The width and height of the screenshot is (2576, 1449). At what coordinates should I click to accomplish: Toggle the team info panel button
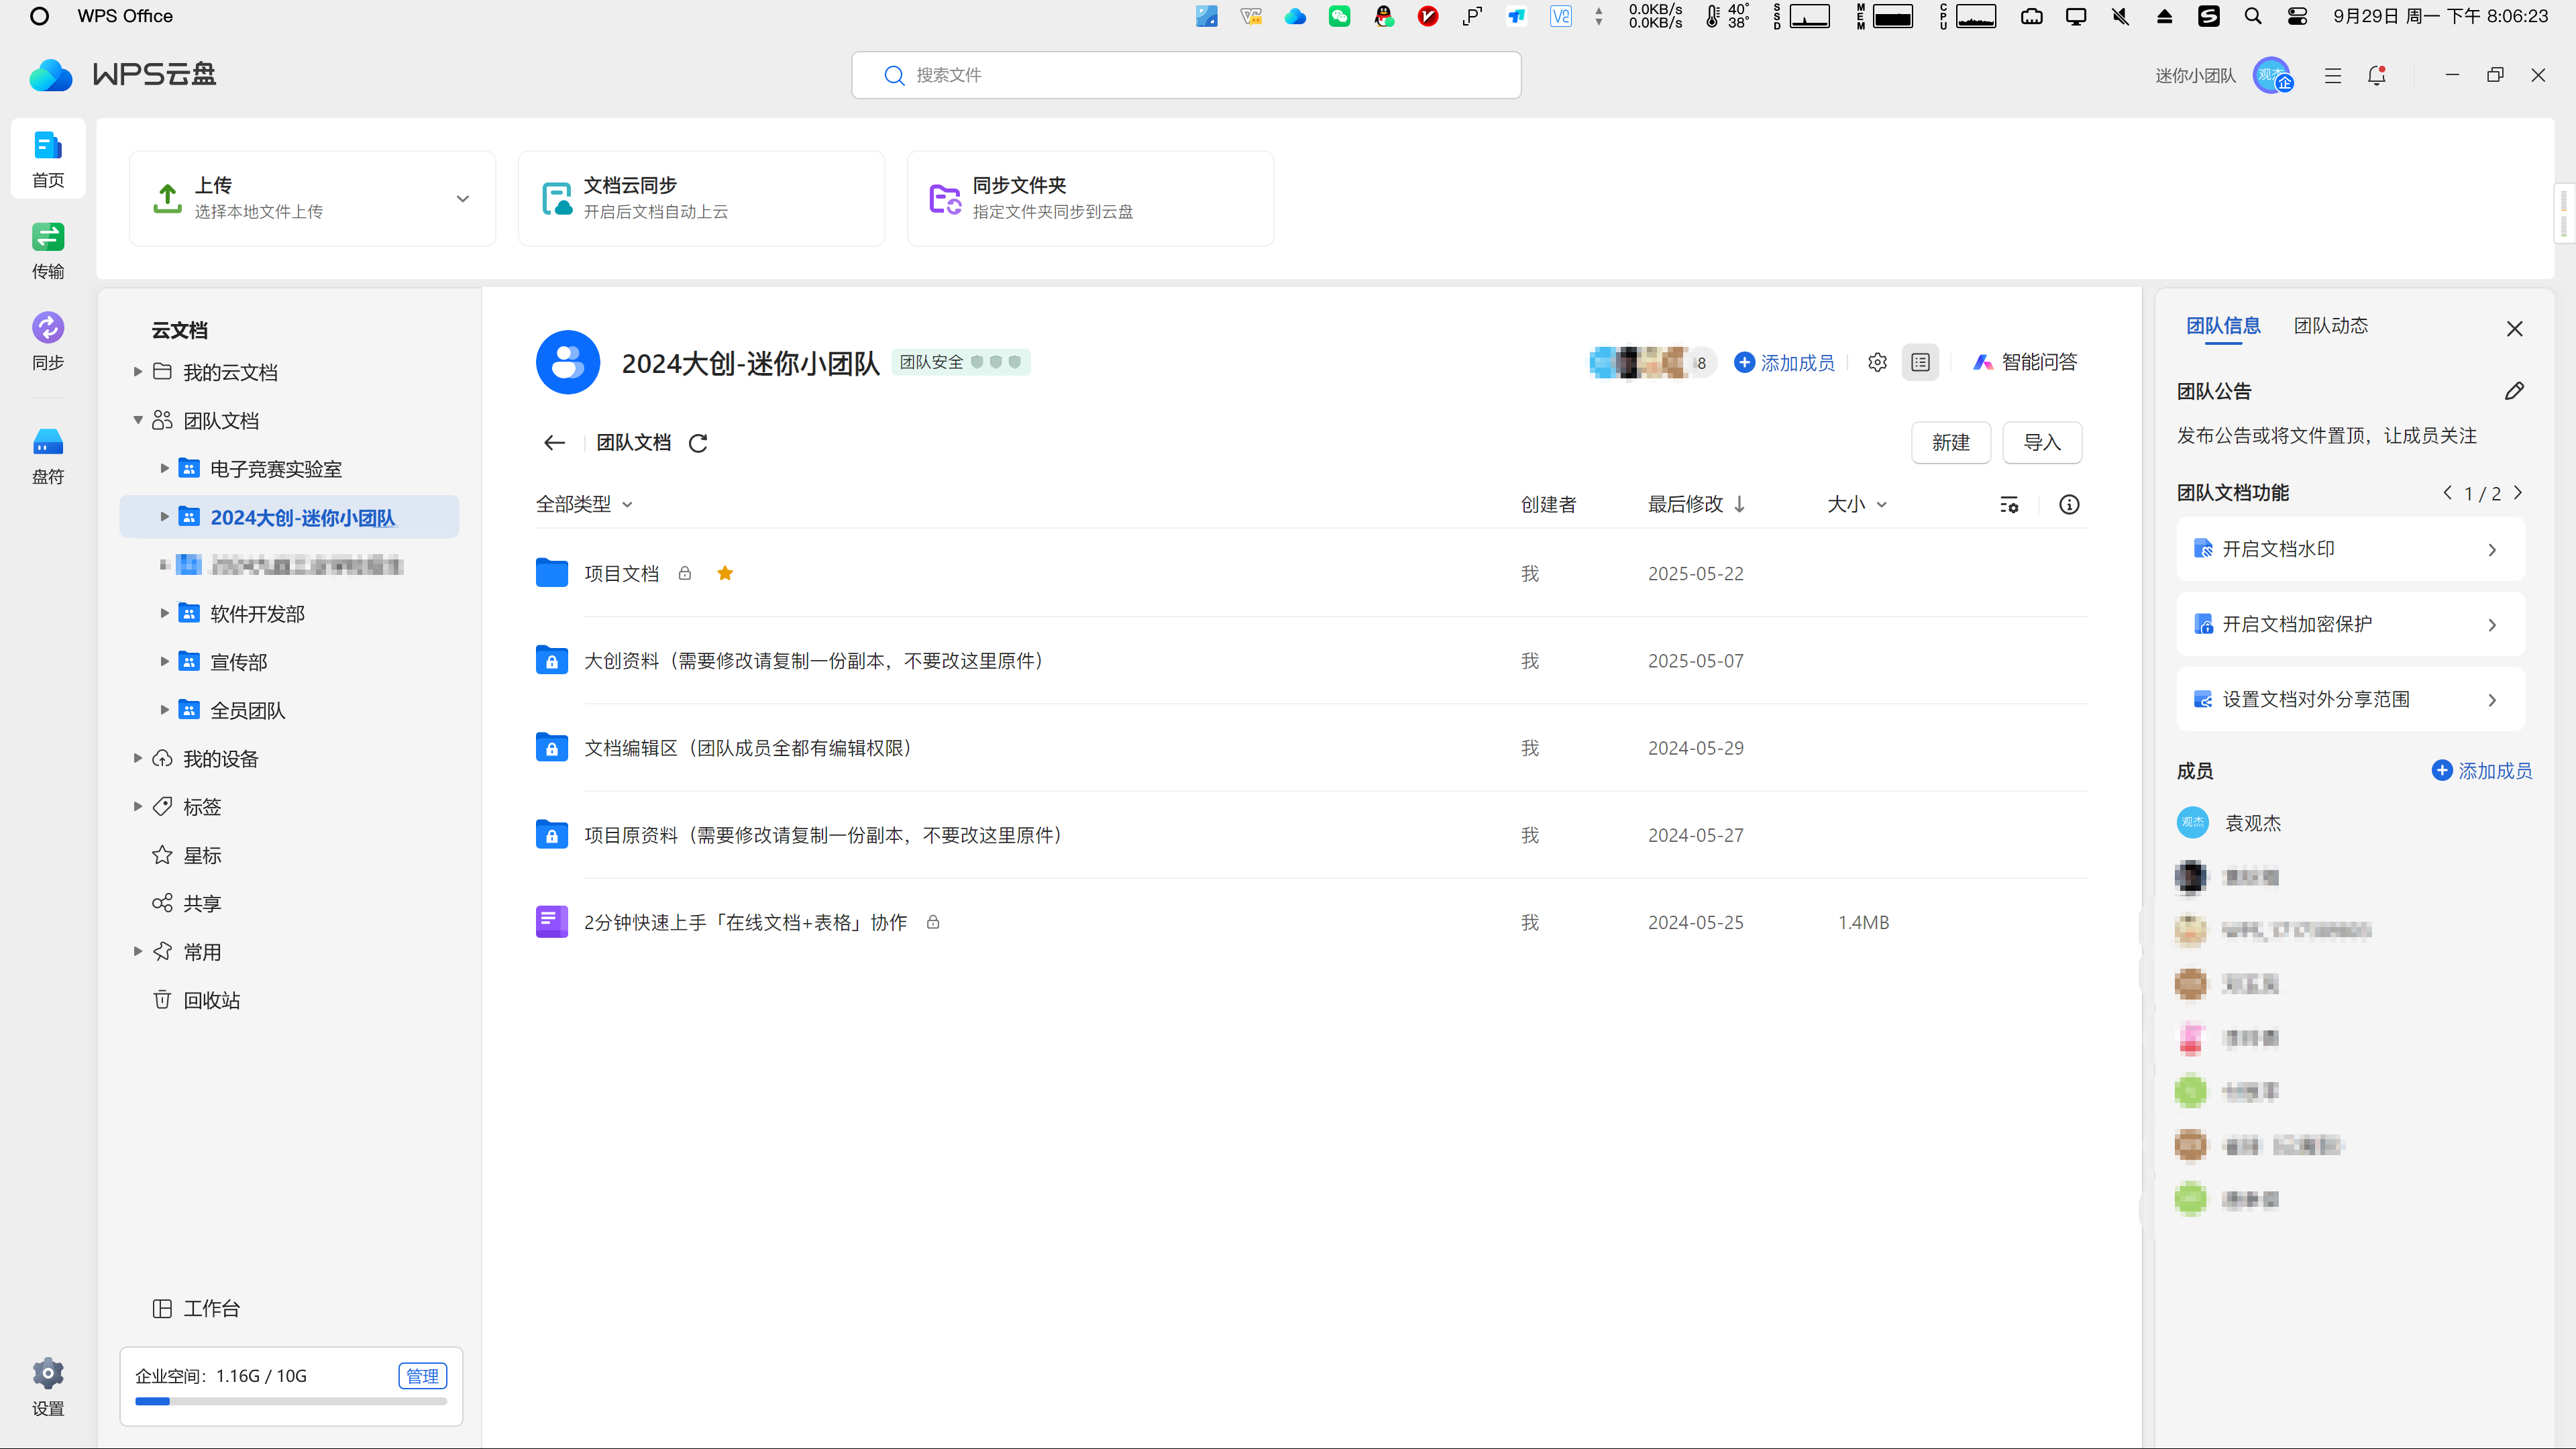click(x=1920, y=362)
